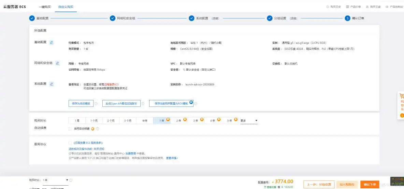The image size is (404, 189).
Task: Click 保存为启动模板 button
Action: click(x=81, y=103)
